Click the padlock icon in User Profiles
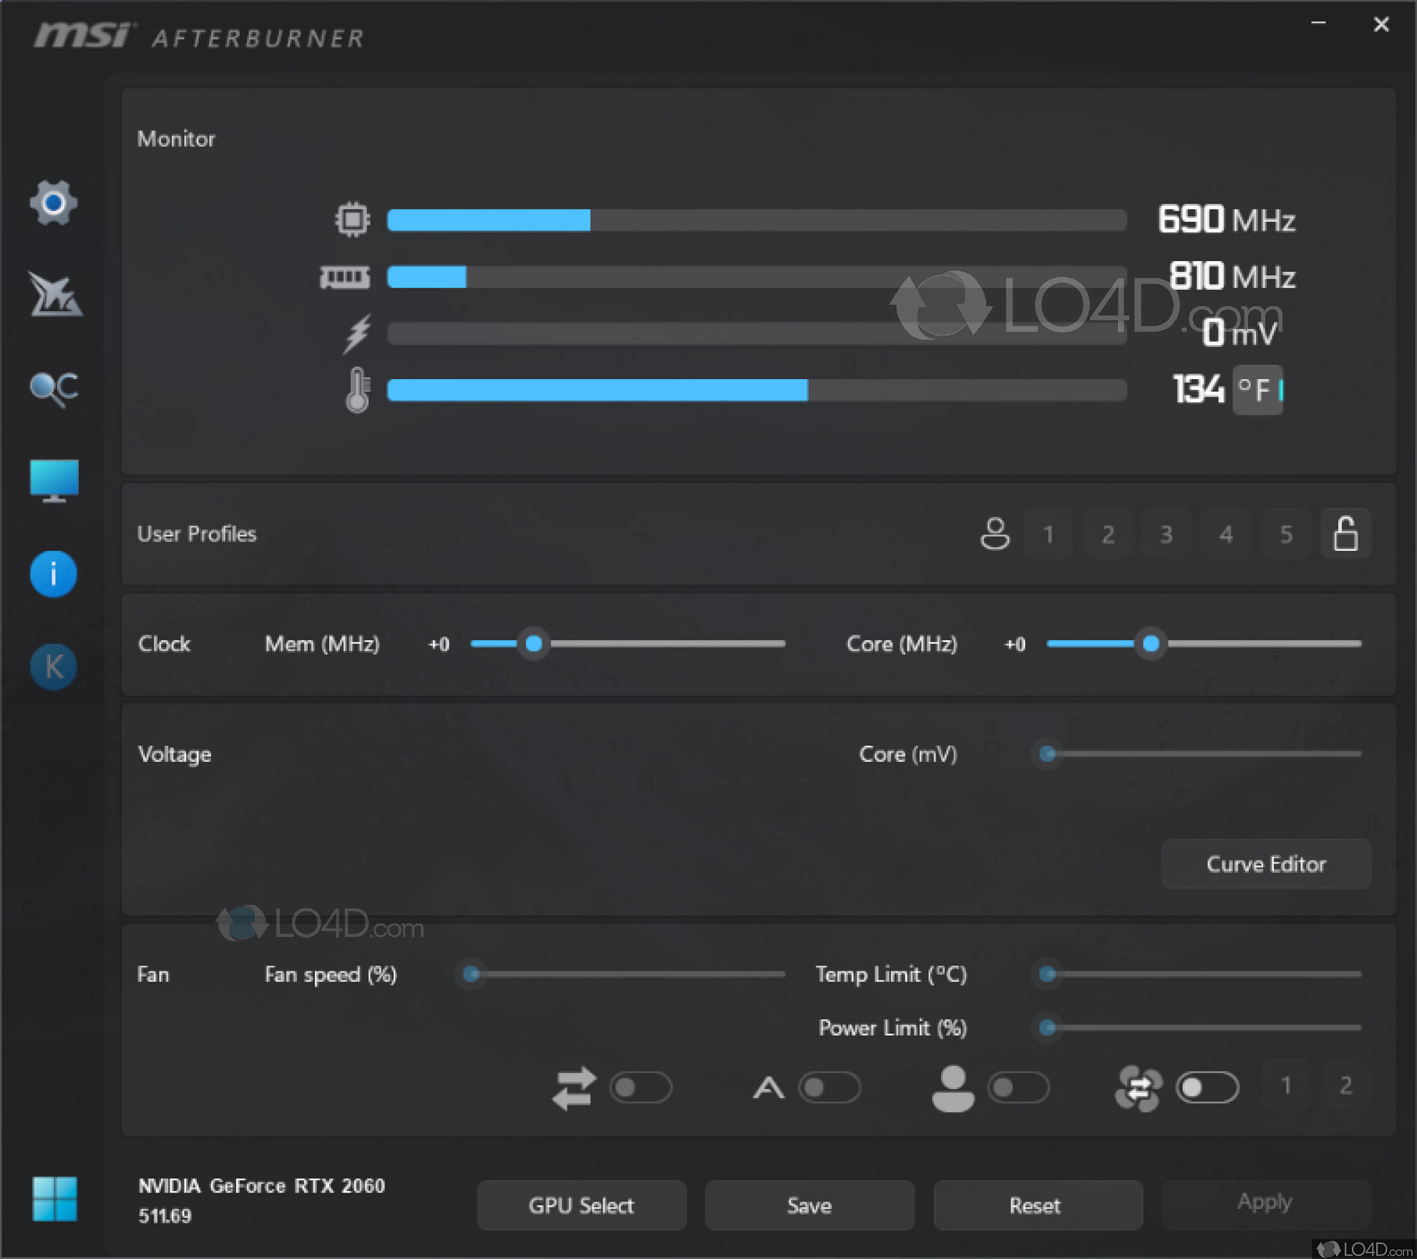 1345,534
